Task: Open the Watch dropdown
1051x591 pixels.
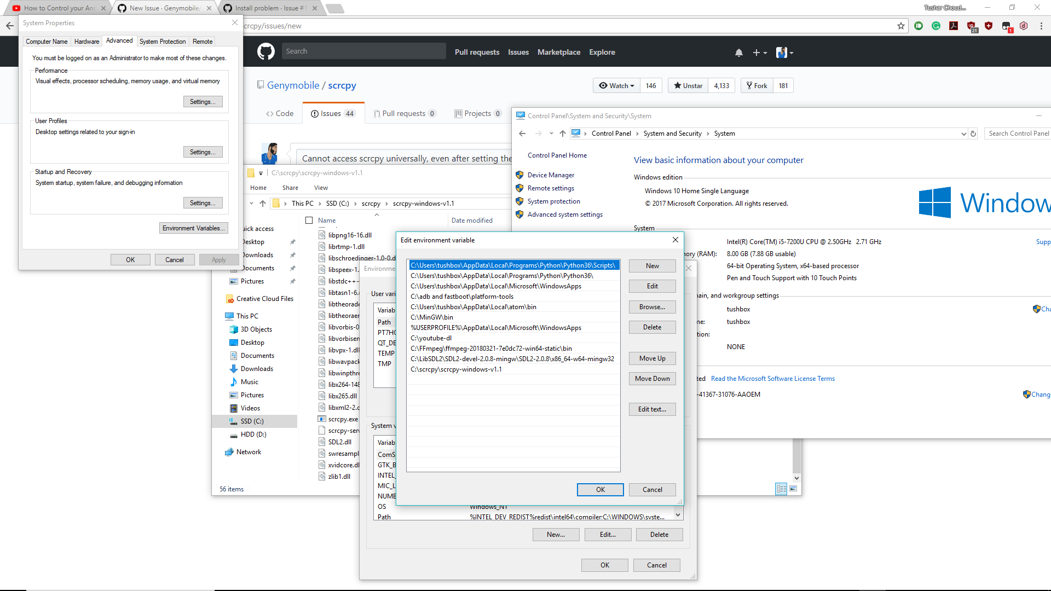Action: pos(616,85)
